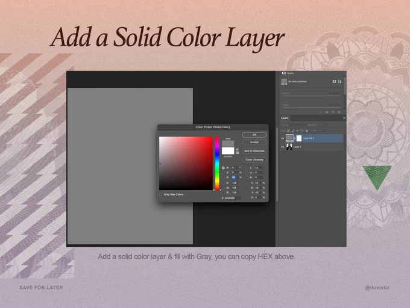Select the Color Fill 1 layer name
The width and height of the screenshot is (410, 308).
[309, 138]
